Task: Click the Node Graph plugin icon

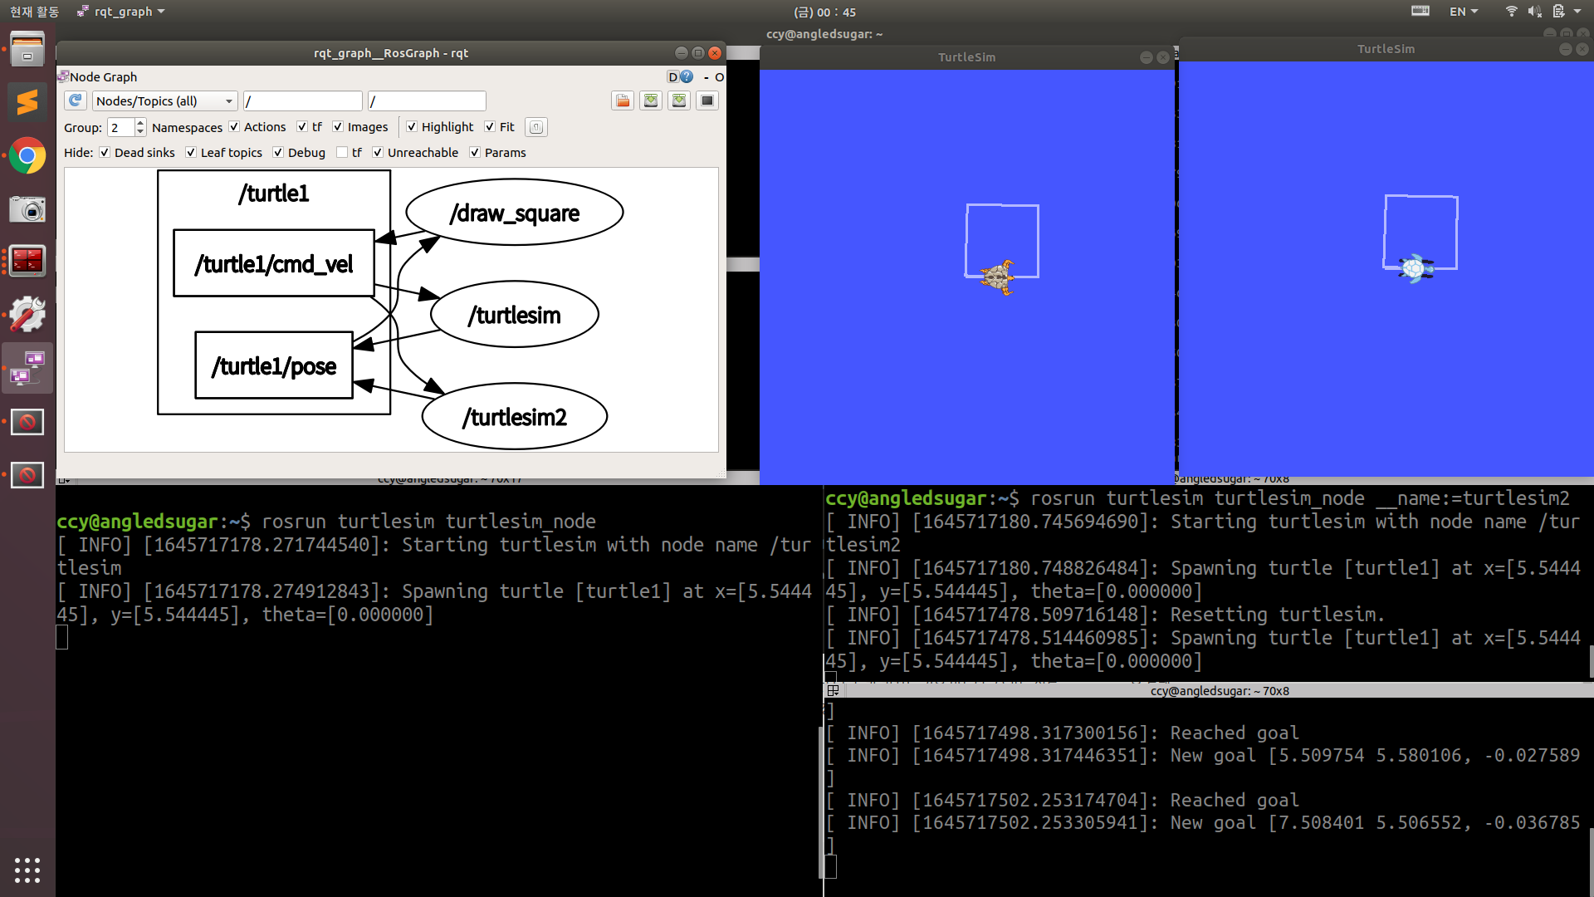Action: pos(63,76)
